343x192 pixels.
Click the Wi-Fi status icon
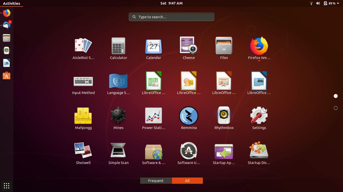pyautogui.click(x=311, y=3)
